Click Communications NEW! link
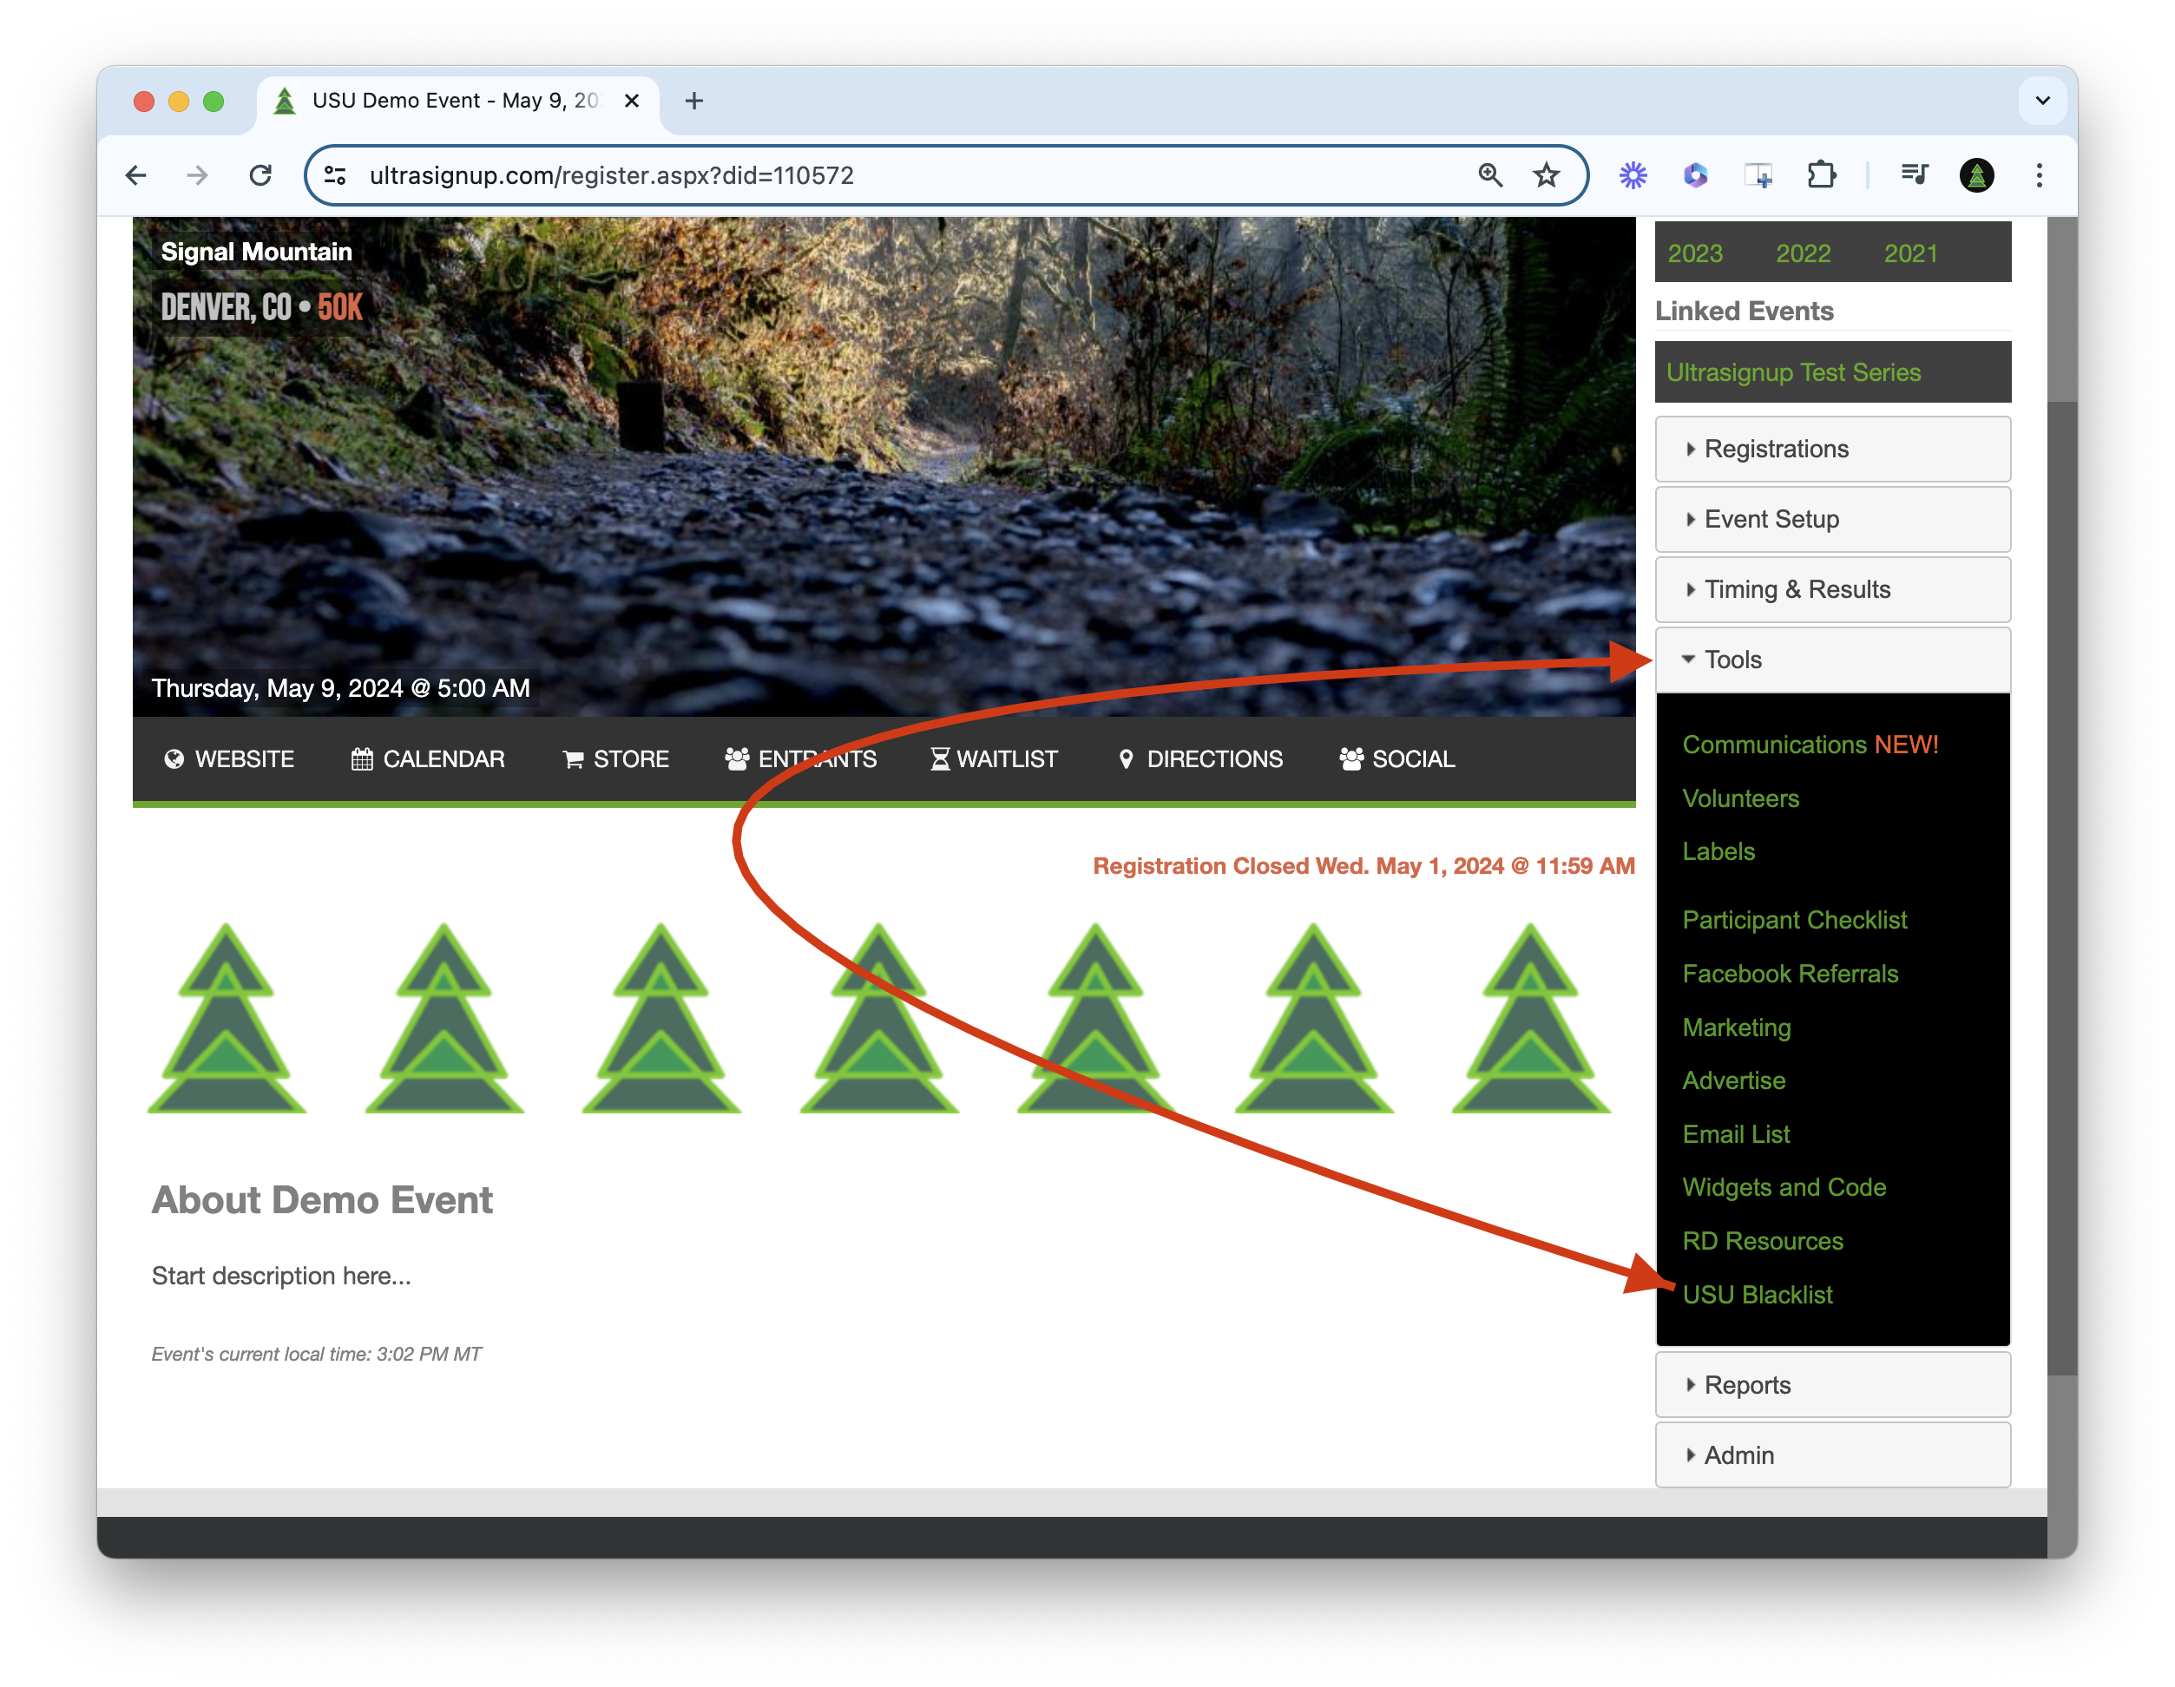The width and height of the screenshot is (2175, 1687). tap(1810, 745)
